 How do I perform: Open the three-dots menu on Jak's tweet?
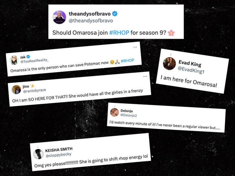[x=135, y=47]
